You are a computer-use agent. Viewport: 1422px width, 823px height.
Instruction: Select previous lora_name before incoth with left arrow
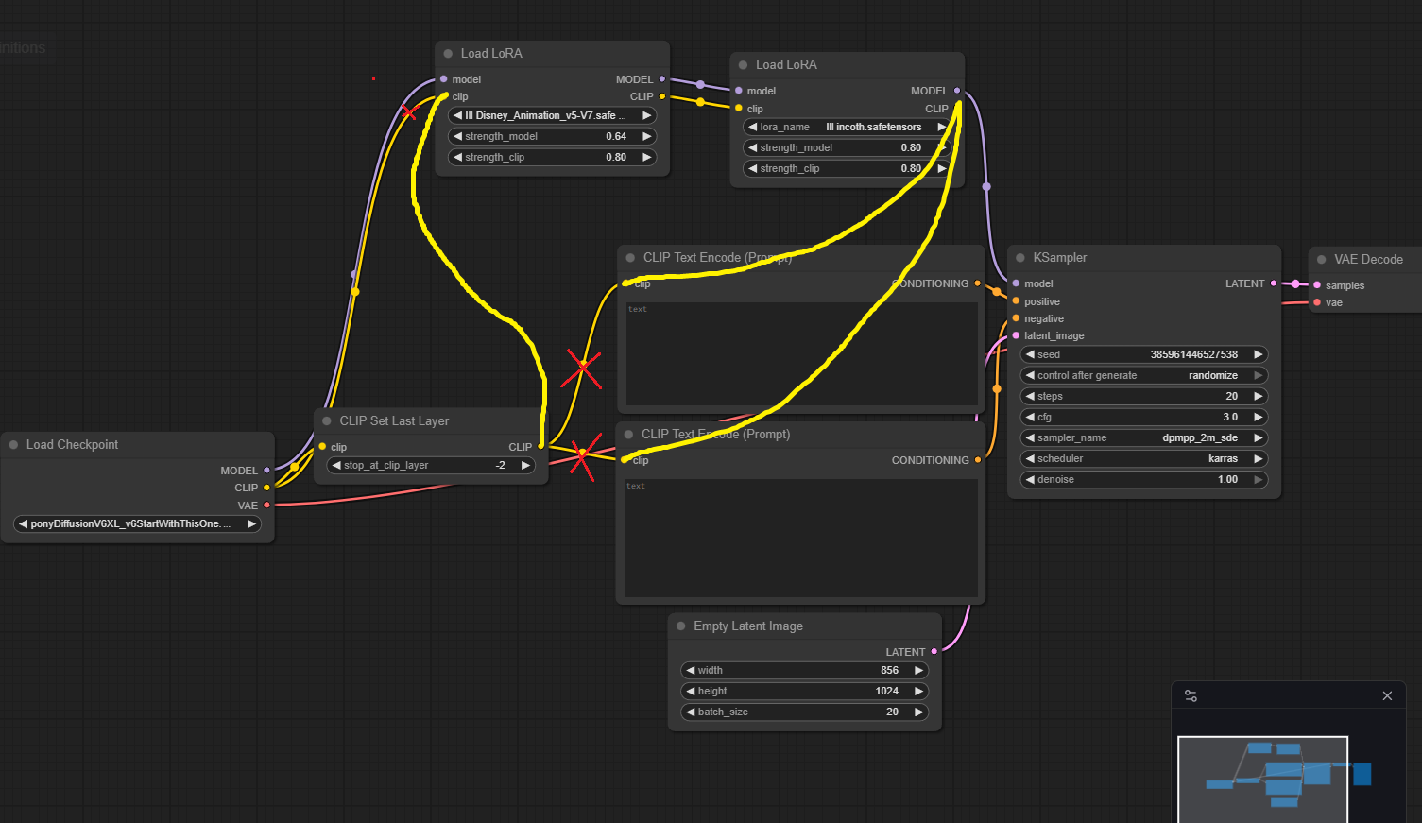pos(753,128)
